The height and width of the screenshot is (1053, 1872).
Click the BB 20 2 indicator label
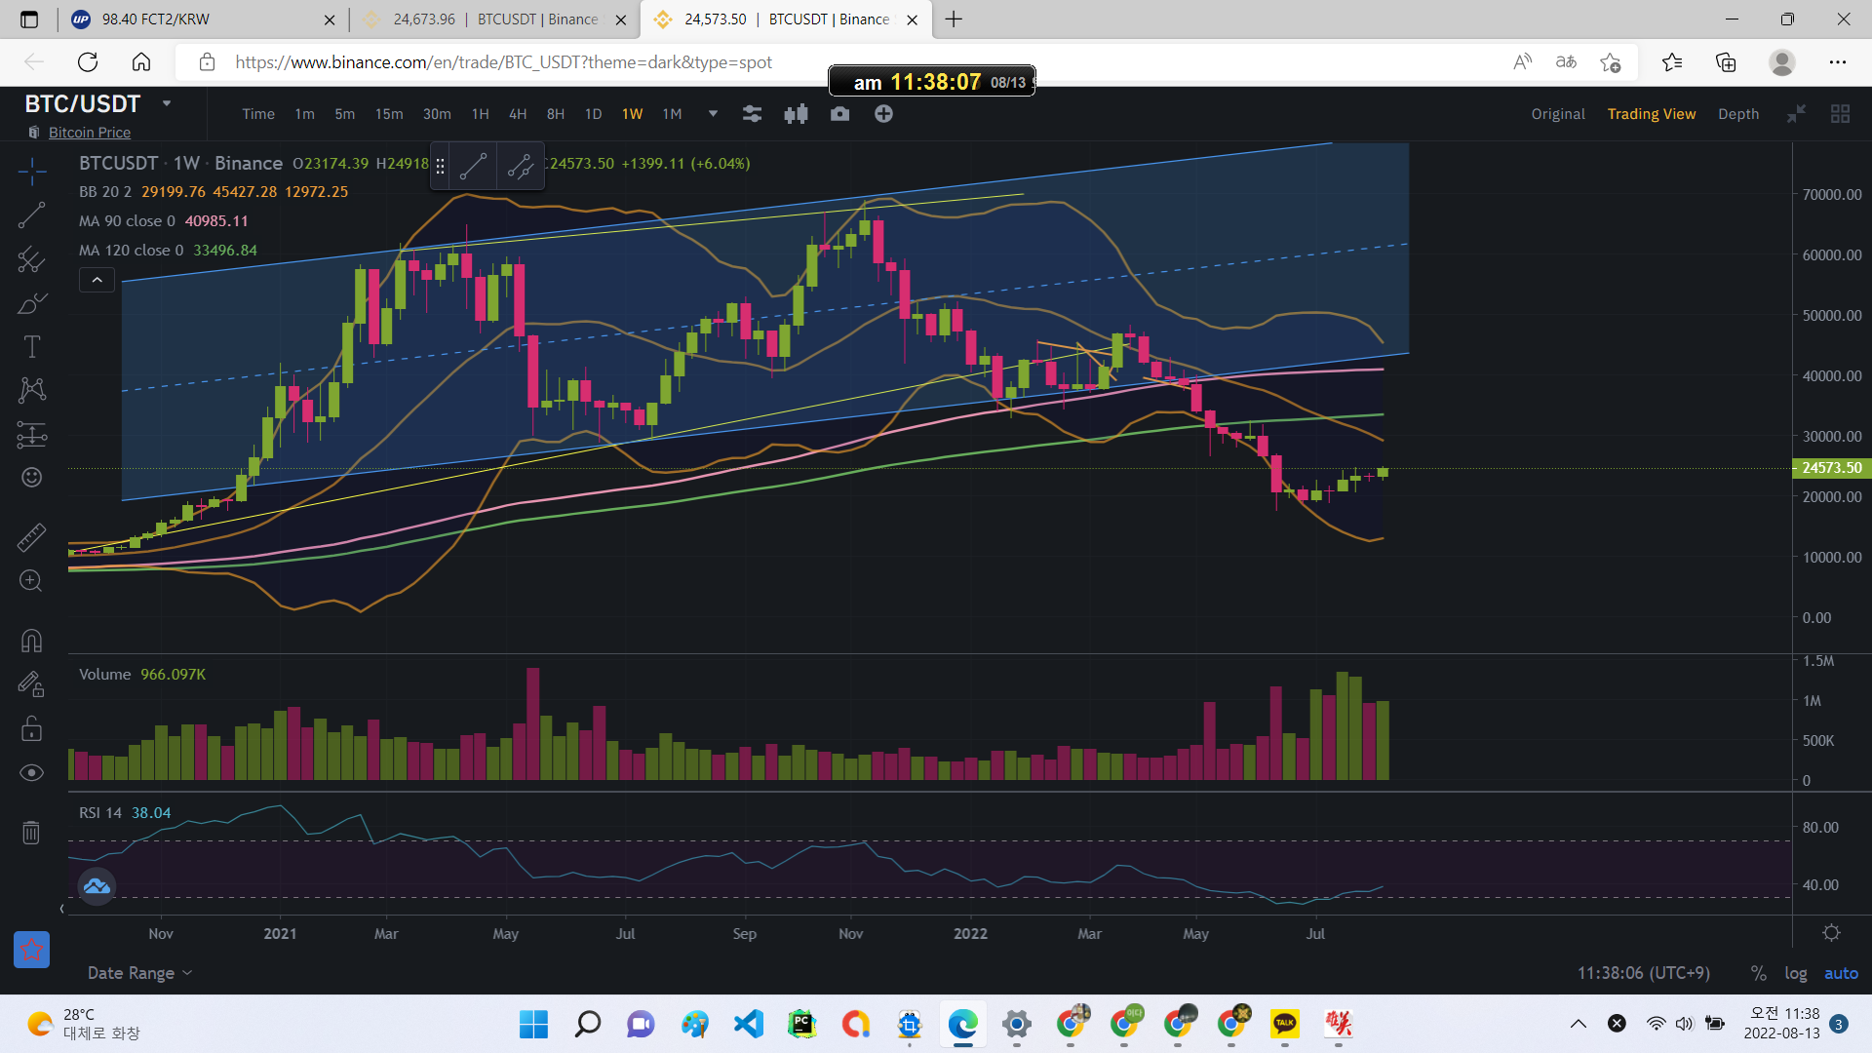click(104, 192)
